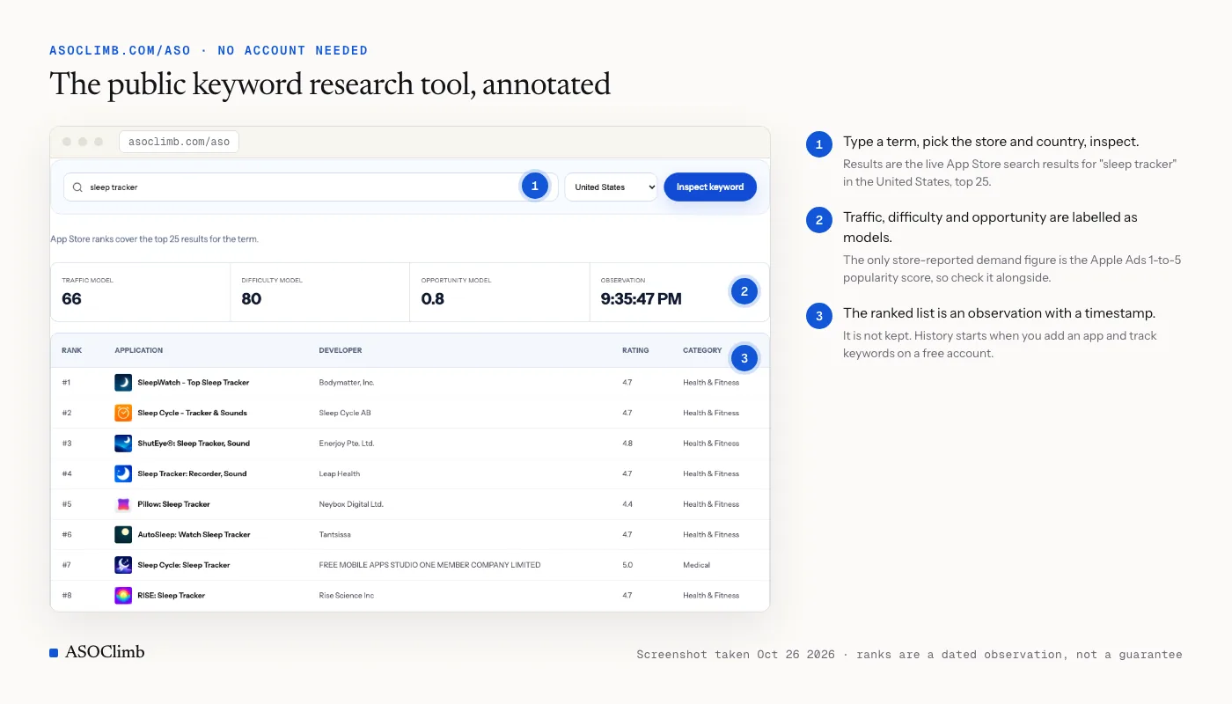Focus the sleep tracker search field
The width and height of the screenshot is (1232, 704).
311,187
